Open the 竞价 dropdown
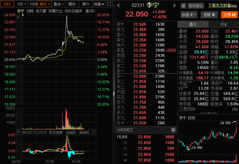This screenshot has height=164, width=239. click(x=44, y=4)
